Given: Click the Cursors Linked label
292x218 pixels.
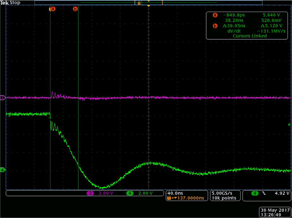Looking at the screenshot, I should click(x=249, y=36).
